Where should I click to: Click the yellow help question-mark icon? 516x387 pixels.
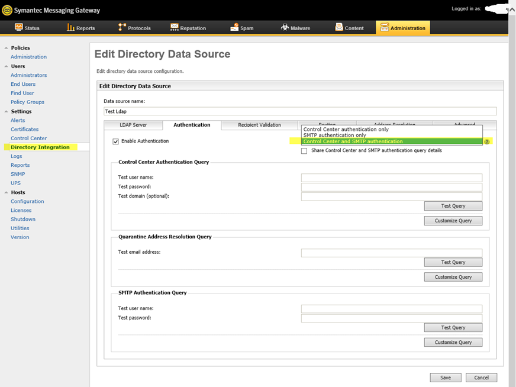tap(487, 141)
